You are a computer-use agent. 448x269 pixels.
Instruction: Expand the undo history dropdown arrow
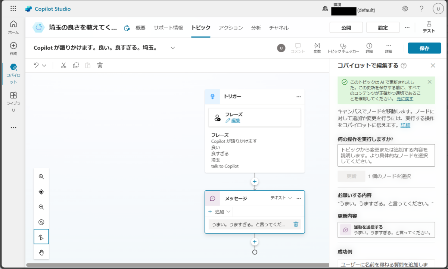44,65
